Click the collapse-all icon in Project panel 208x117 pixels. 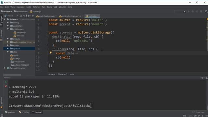tap(24, 16)
